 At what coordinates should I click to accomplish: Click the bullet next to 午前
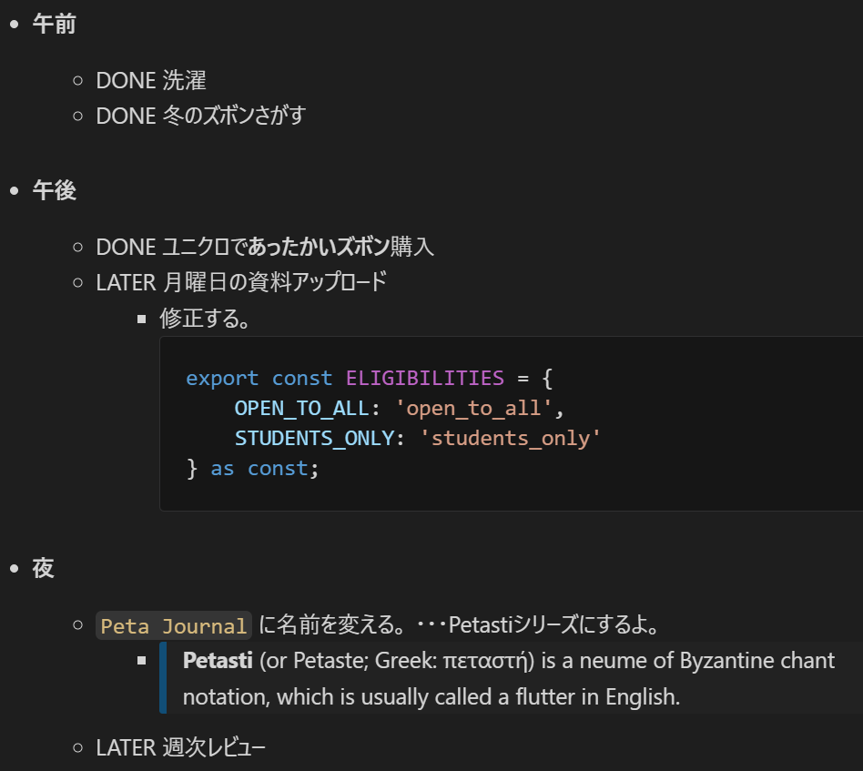tap(15, 25)
